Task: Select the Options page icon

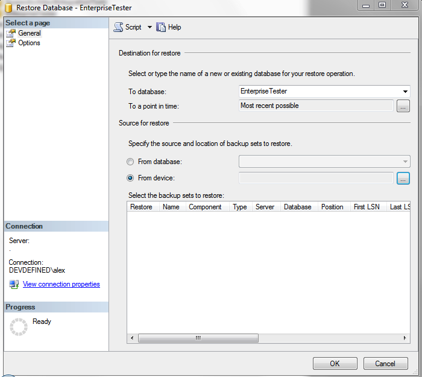Action: [x=11, y=43]
